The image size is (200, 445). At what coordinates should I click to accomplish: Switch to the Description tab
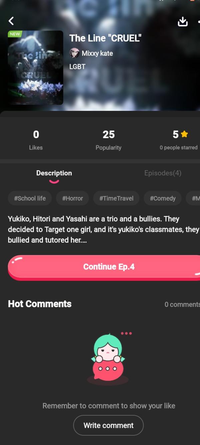tap(54, 173)
